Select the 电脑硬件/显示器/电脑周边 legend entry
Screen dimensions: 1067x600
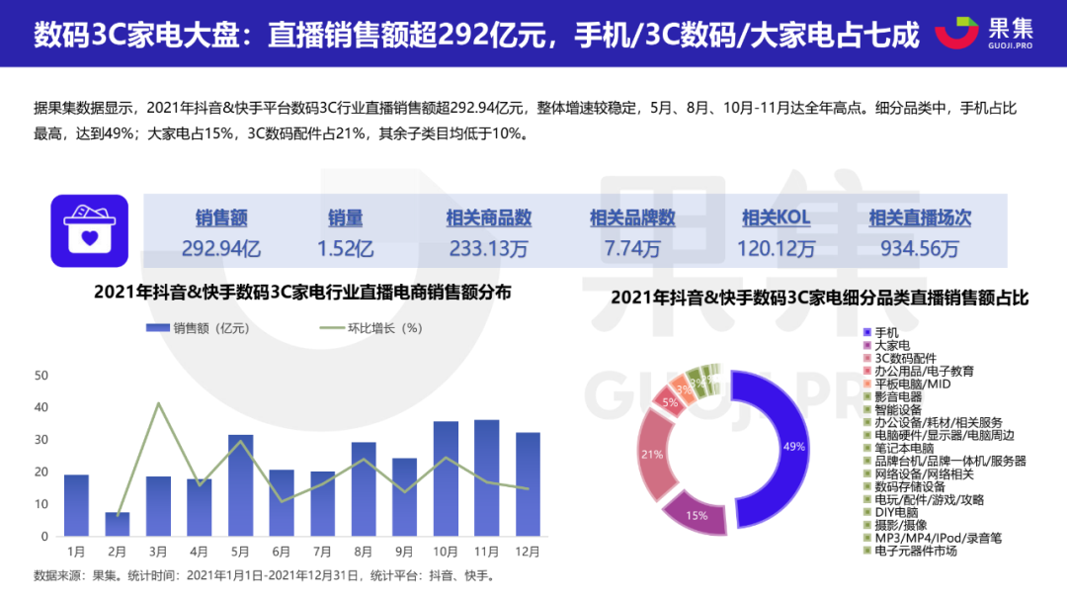[x=940, y=435]
